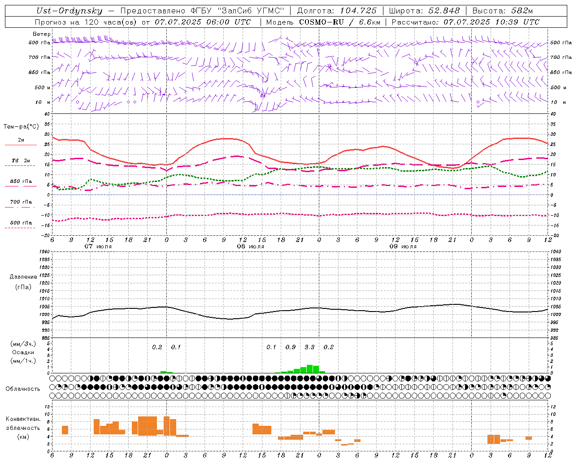The width and height of the screenshot is (574, 459).
Task: Click the Облачность cloudiness label
Action: (23, 389)
